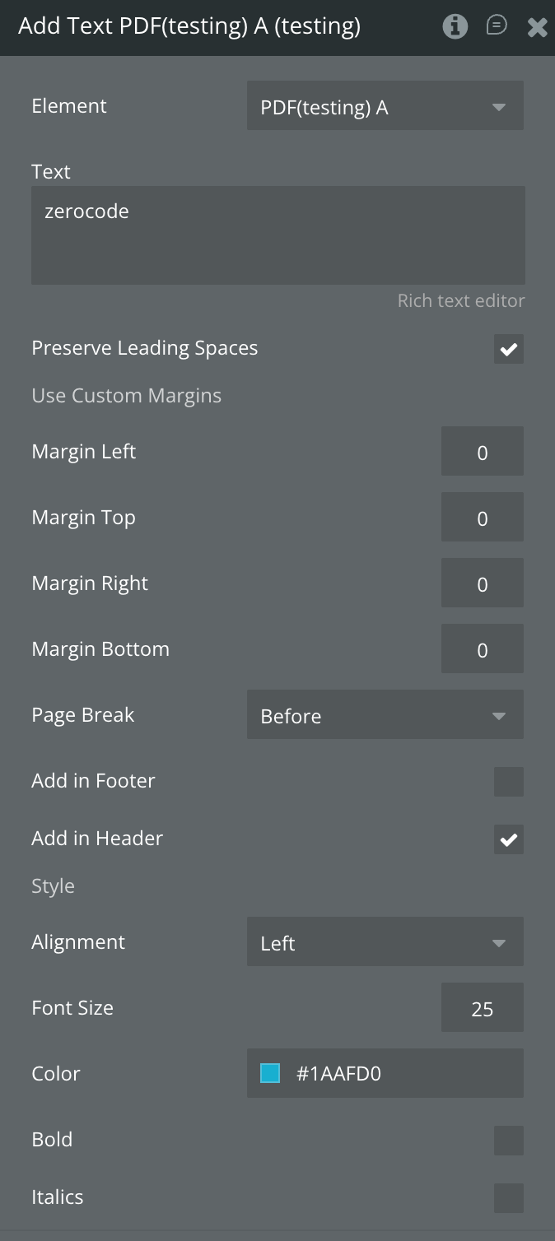Image resolution: width=555 pixels, height=1241 pixels.
Task: Click the Text field containing zerocode
Action: (x=277, y=235)
